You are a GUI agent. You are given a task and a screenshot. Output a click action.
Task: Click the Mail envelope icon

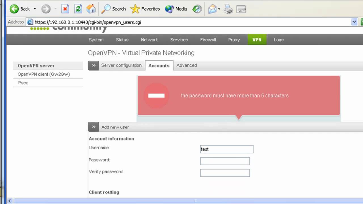212,9
